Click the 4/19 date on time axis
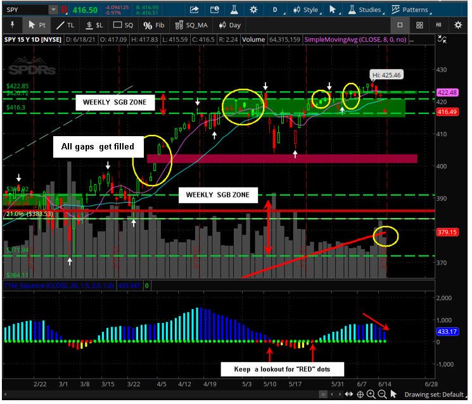Screen dimensions: 472x404 [x=210, y=384]
